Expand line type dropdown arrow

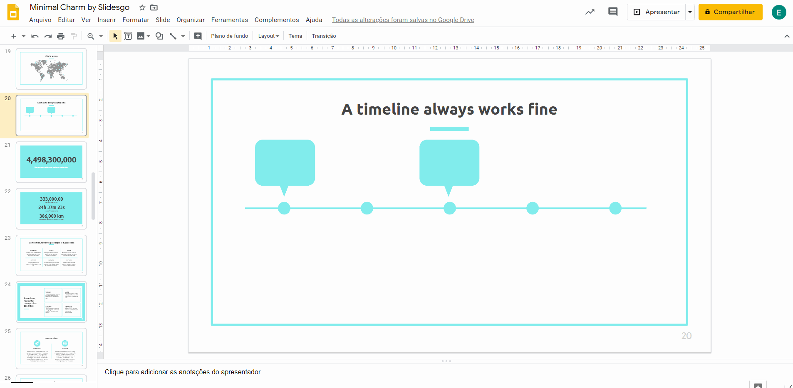click(183, 36)
